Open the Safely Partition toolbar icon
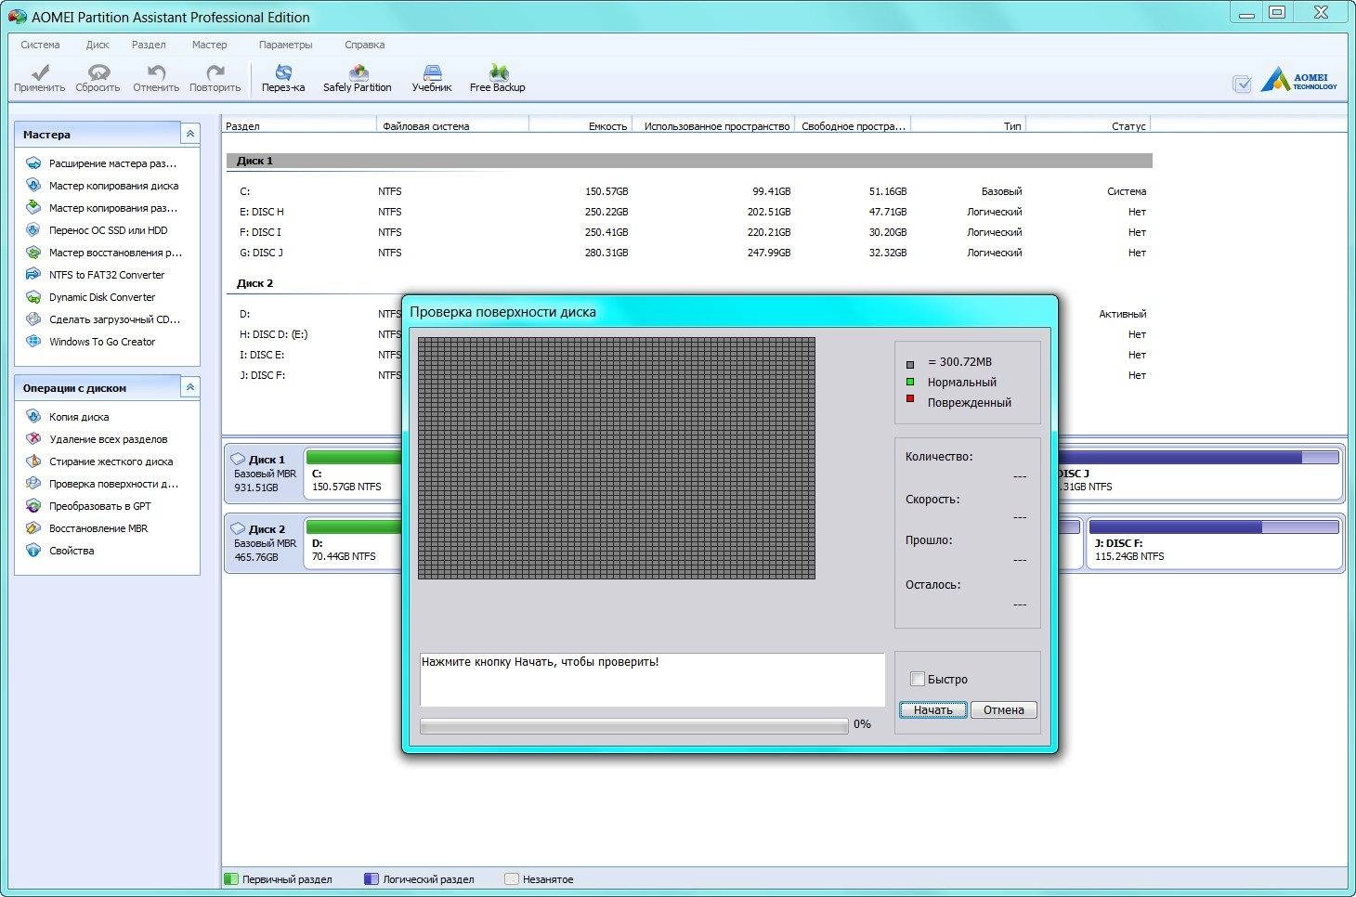 coord(358,78)
